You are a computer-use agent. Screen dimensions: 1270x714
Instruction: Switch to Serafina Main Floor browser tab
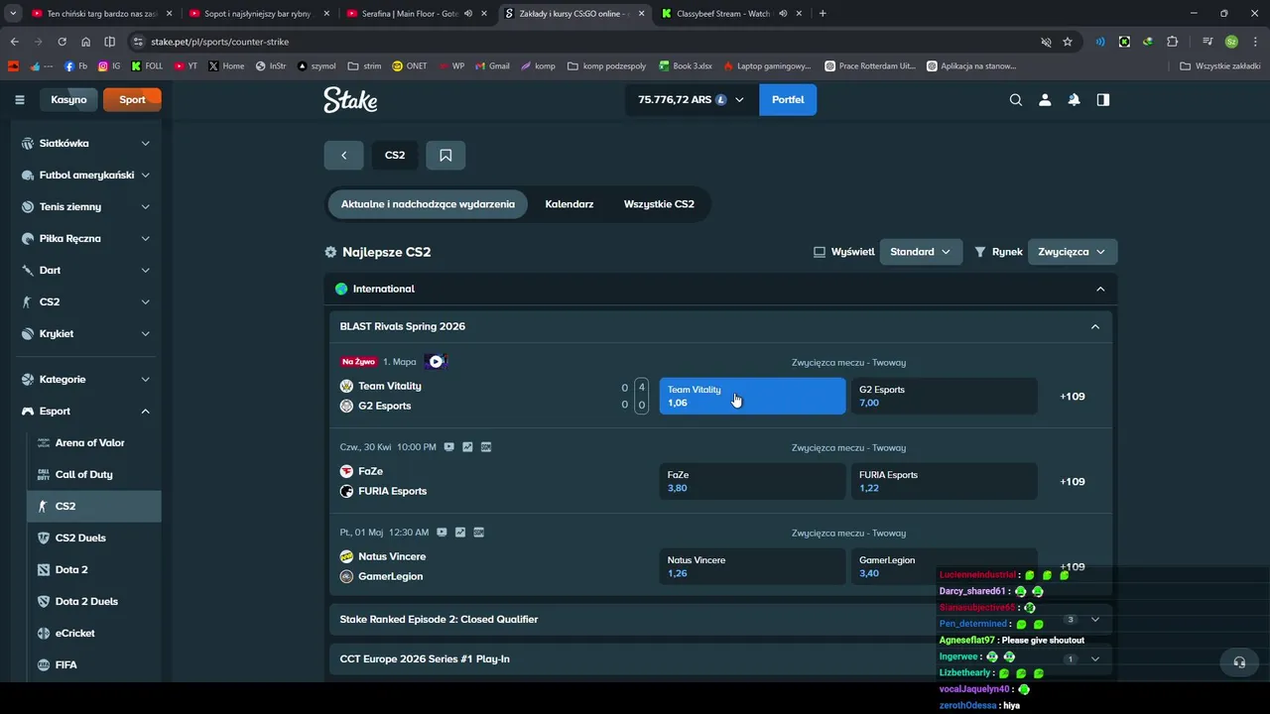410,14
